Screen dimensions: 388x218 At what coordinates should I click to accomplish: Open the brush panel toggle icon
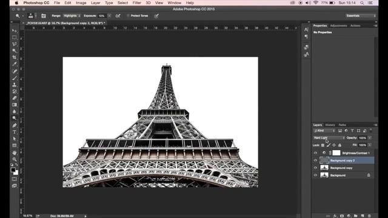pos(44,16)
